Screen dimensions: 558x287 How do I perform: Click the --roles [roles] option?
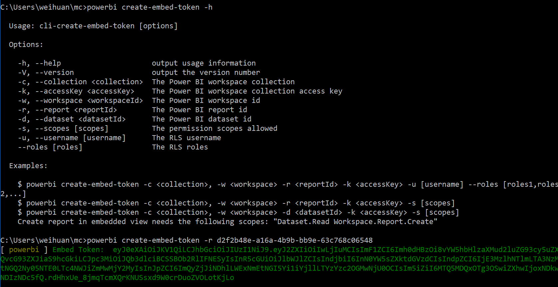[x=50, y=147]
